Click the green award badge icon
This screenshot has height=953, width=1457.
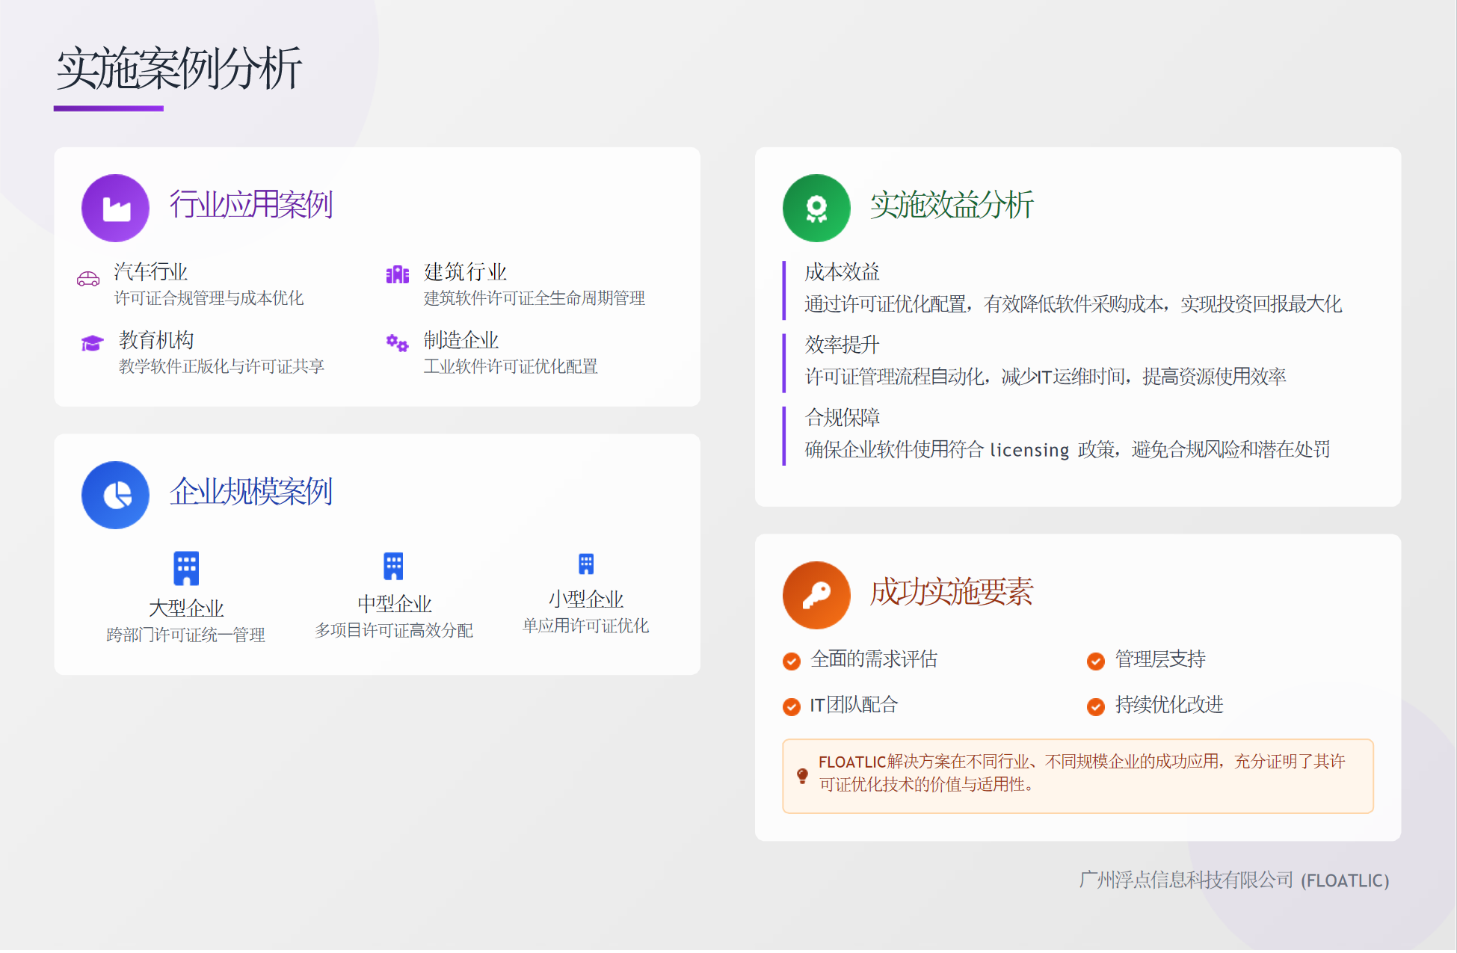coord(816,209)
